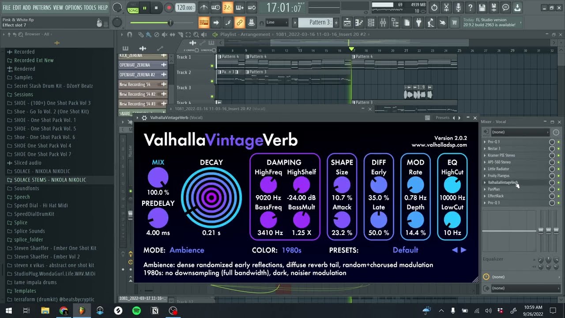
Task: Open the shopping cart content library icon
Action: click(455, 22)
